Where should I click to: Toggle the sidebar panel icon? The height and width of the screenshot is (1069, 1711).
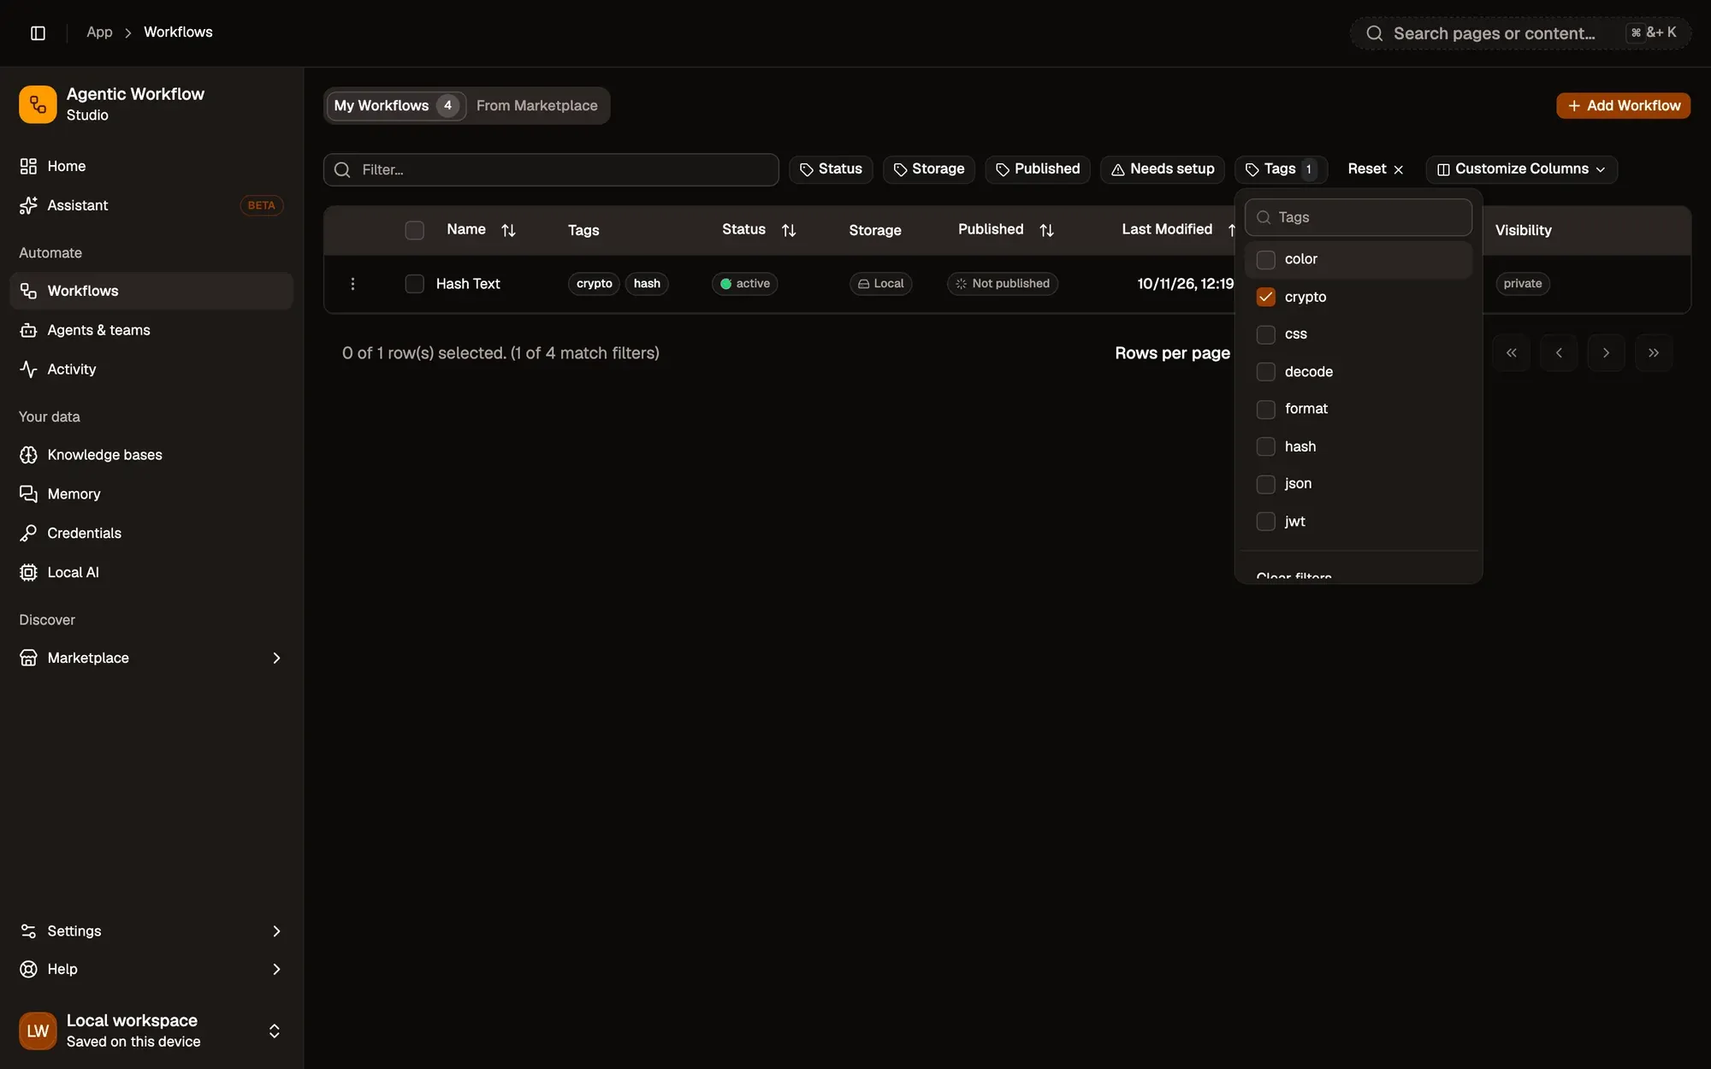(x=38, y=32)
